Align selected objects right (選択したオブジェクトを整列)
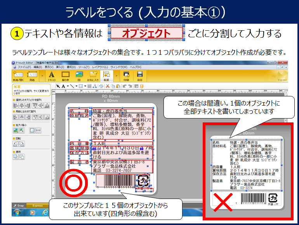299x225 pixels. (x=28, y=105)
